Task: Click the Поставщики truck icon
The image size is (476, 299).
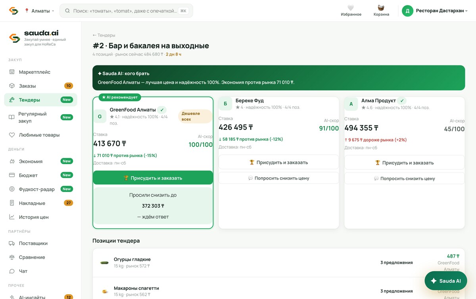Action: tap(12, 243)
